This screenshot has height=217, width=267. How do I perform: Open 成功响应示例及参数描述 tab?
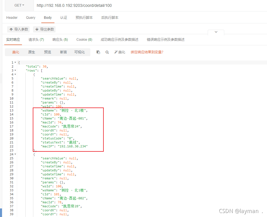point(119,40)
